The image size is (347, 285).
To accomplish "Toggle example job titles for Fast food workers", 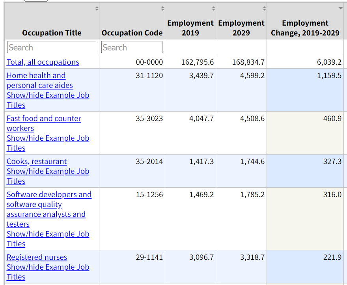I will (48, 143).
